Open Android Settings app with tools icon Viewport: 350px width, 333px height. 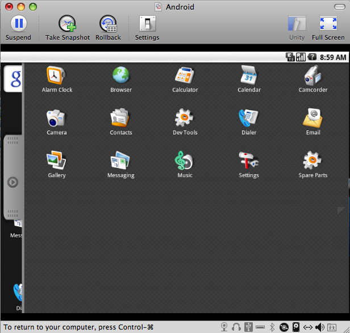tap(249, 165)
